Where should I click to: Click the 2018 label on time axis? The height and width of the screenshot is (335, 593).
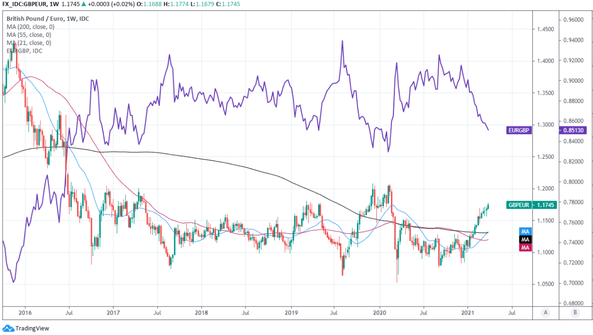tap(201, 312)
